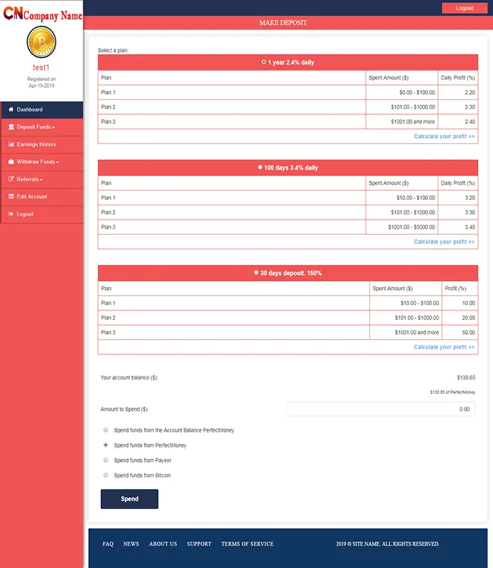Click the sidebar Logout arrow icon
The height and width of the screenshot is (568, 493).
point(11,214)
